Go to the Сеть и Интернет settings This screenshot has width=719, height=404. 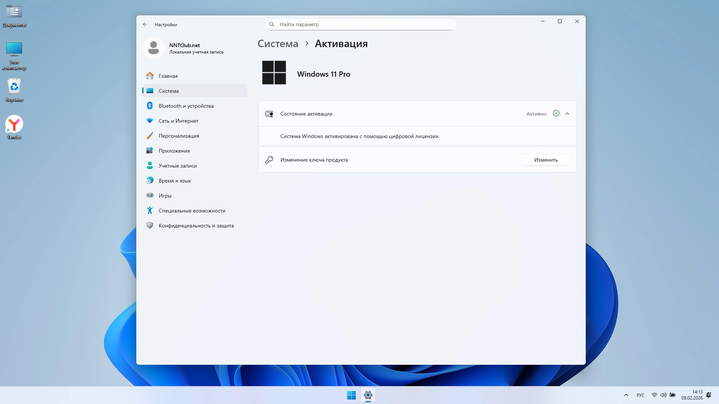tap(178, 121)
